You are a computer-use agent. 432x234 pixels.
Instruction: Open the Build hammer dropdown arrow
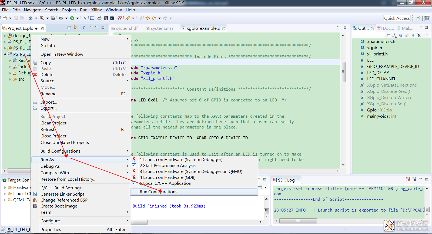click(x=47, y=18)
